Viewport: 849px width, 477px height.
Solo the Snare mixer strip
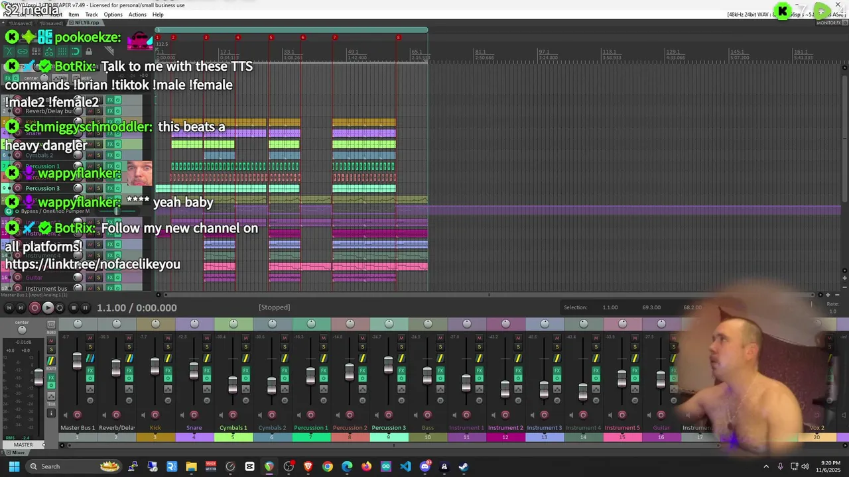click(x=207, y=346)
